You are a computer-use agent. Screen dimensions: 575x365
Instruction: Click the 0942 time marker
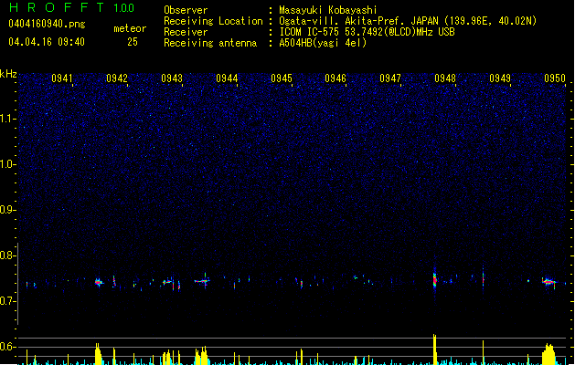click(117, 78)
